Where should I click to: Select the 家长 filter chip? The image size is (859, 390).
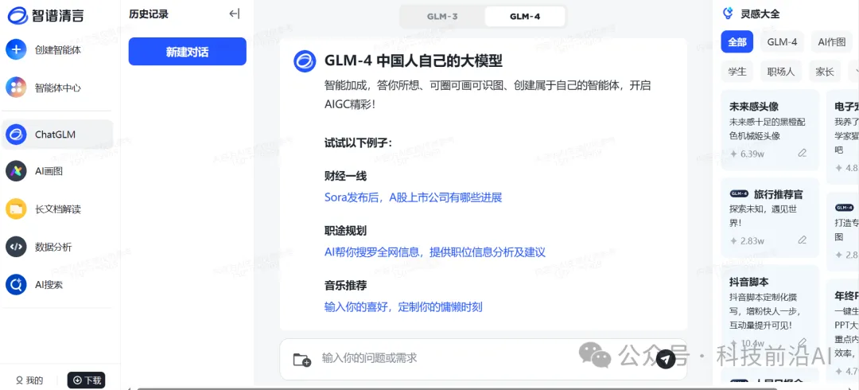pos(825,72)
